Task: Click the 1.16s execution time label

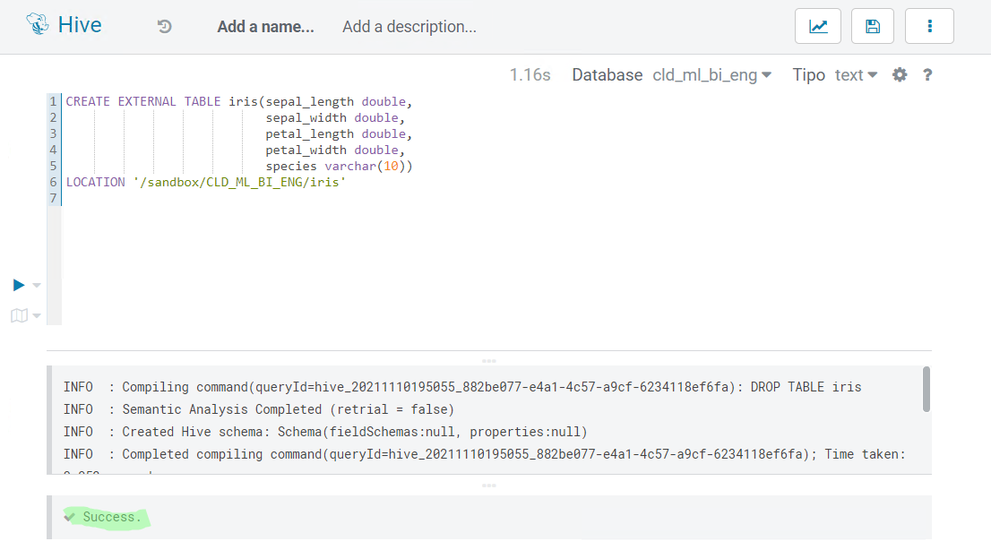Action: [x=529, y=75]
